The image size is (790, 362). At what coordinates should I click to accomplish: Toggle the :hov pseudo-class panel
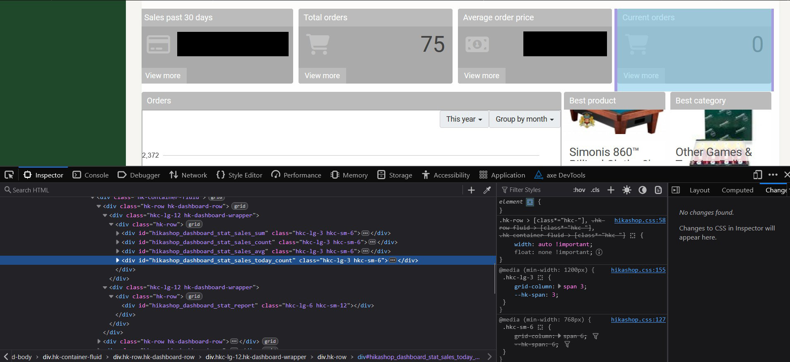[x=579, y=190]
